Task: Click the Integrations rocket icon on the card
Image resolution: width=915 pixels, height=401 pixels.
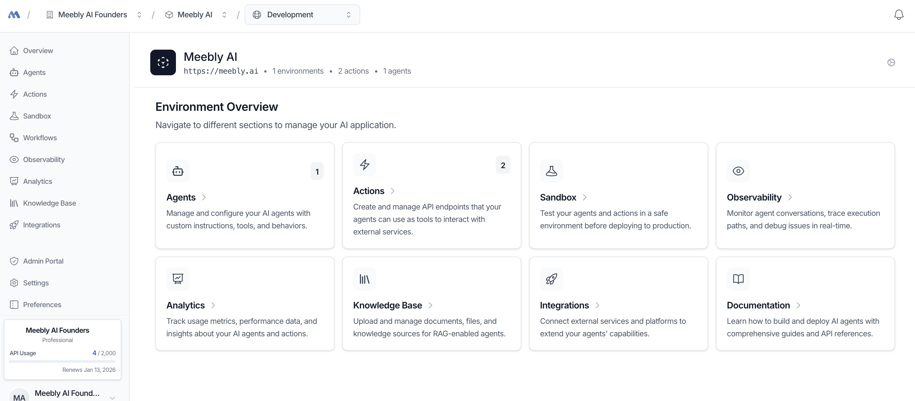Action: (551, 279)
